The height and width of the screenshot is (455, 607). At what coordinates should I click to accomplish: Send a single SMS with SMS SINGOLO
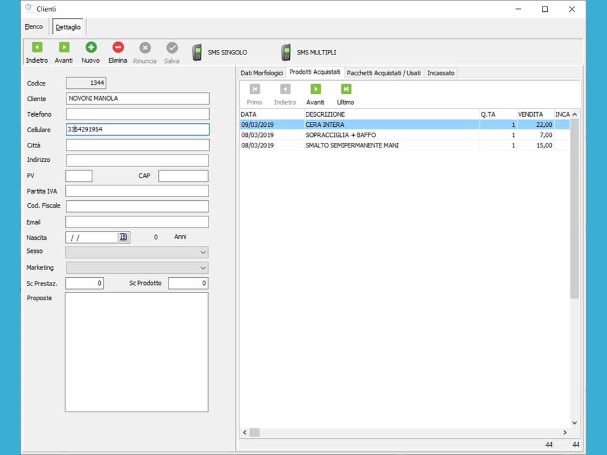pyautogui.click(x=220, y=53)
